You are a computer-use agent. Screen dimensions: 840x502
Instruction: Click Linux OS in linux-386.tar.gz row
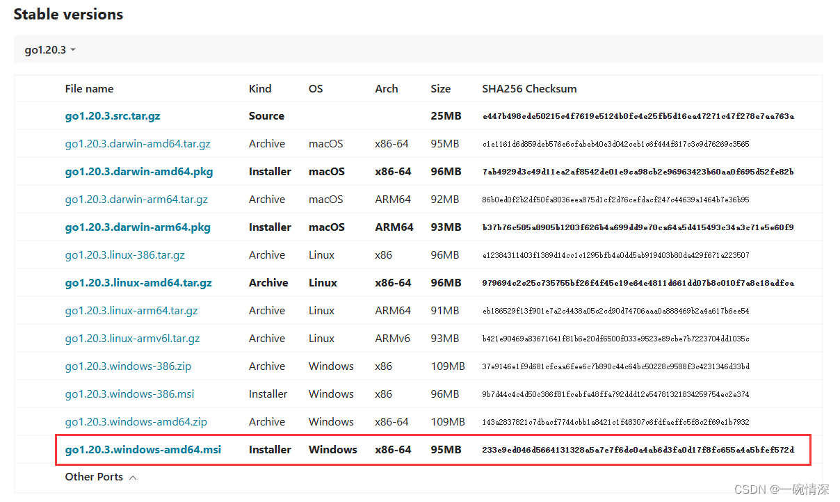(321, 255)
